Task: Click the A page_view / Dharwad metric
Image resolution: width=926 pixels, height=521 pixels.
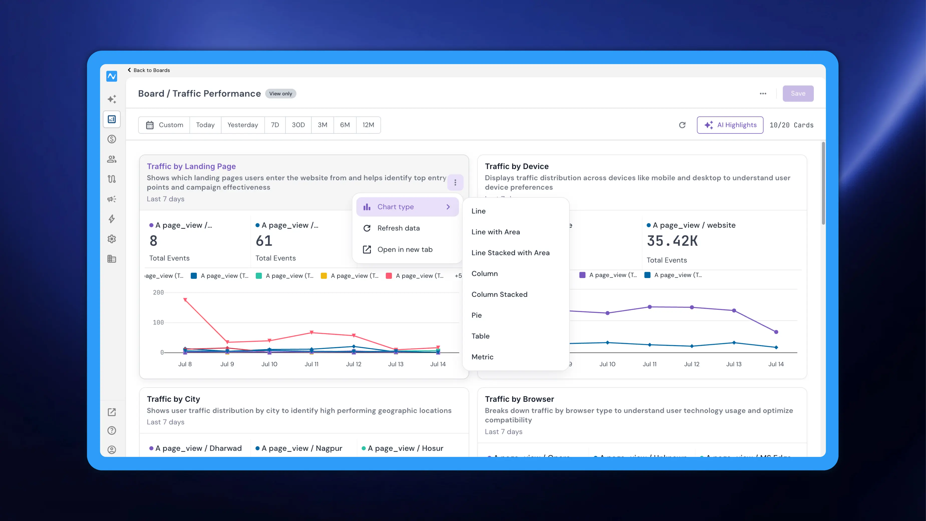Action: pos(196,448)
